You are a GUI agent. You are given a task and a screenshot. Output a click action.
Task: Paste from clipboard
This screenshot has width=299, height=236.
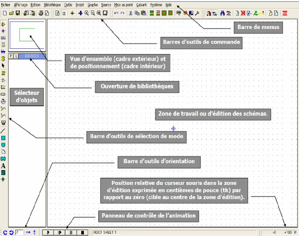pos(144,13)
